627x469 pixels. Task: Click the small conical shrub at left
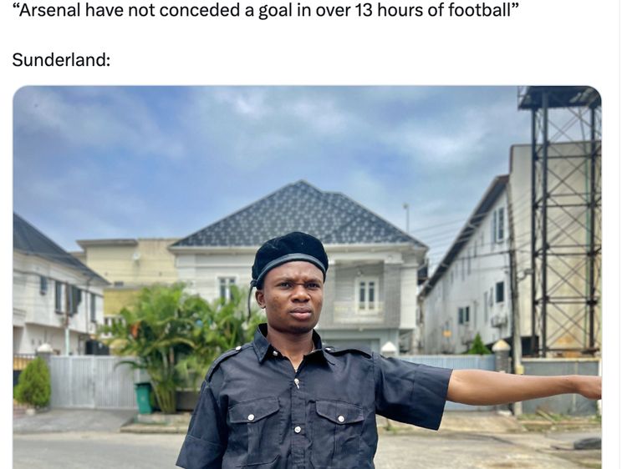coord(33,382)
